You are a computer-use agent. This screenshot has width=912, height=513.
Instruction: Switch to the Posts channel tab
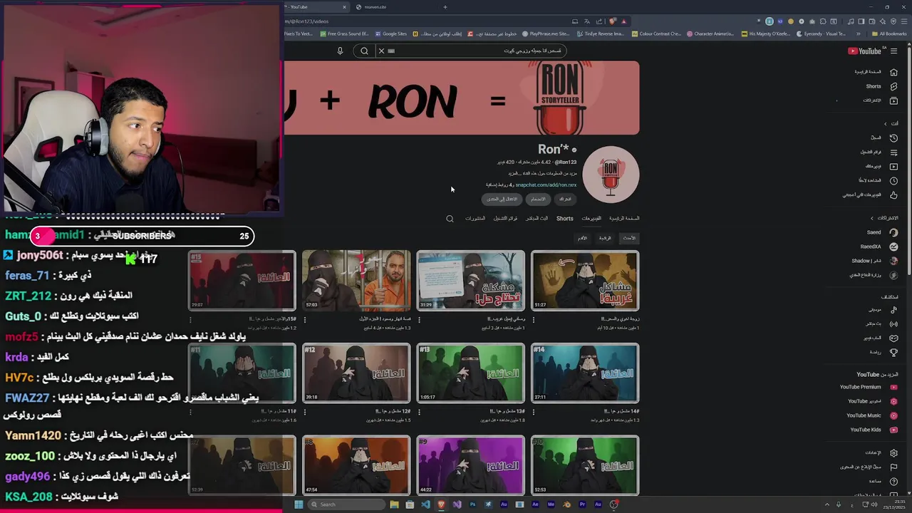[x=475, y=219]
